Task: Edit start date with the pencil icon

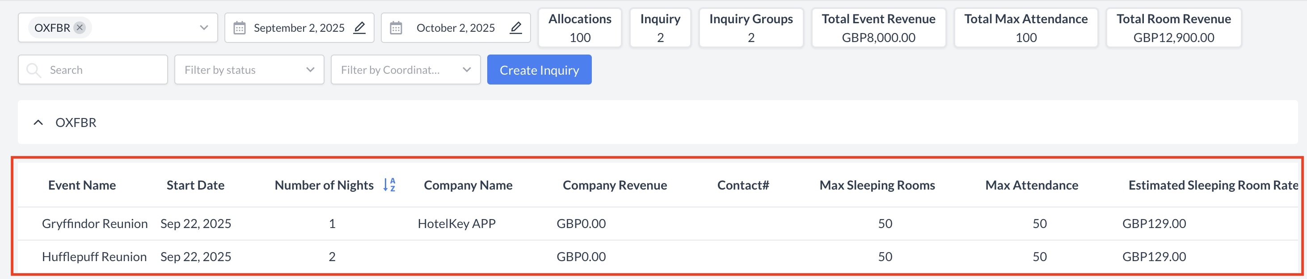Action: 359,27
